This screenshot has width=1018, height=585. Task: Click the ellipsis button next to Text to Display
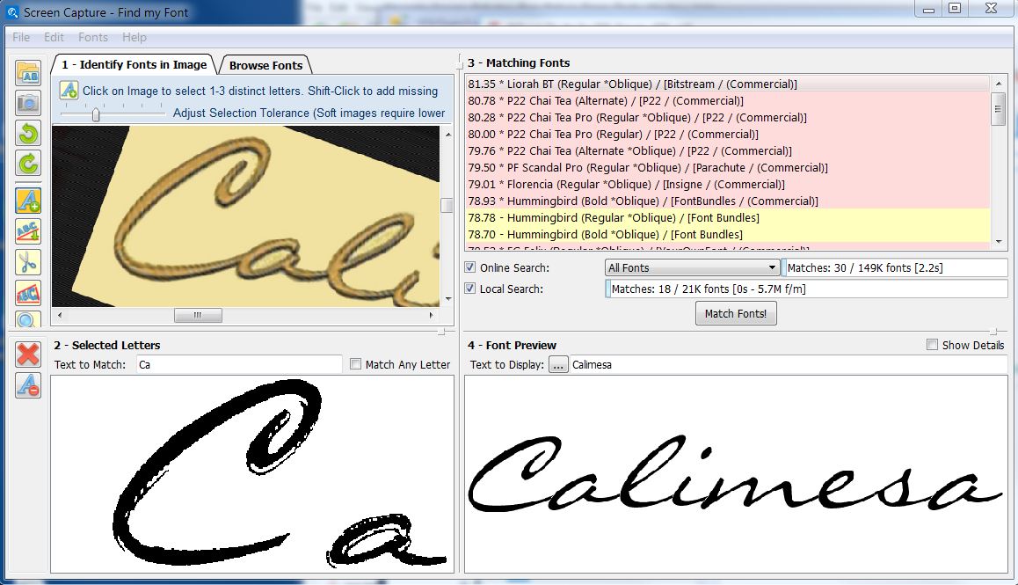coord(557,365)
